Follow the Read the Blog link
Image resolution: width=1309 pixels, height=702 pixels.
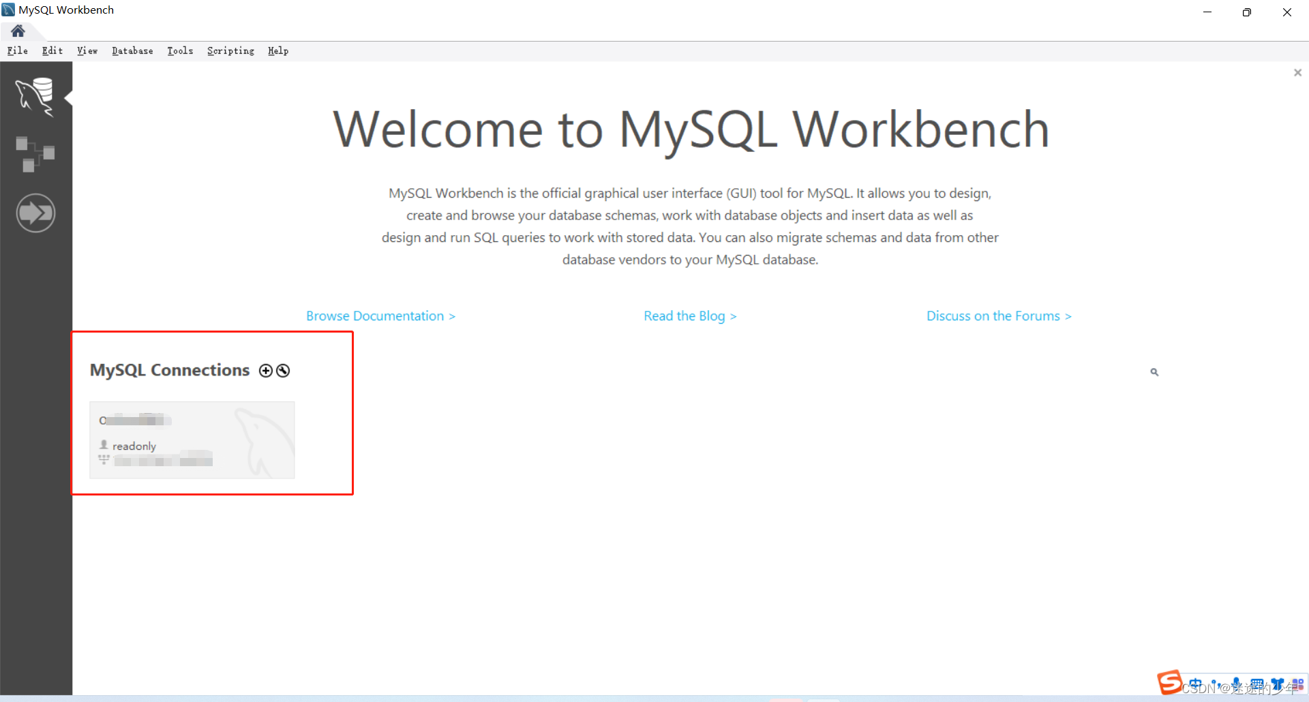tap(690, 316)
